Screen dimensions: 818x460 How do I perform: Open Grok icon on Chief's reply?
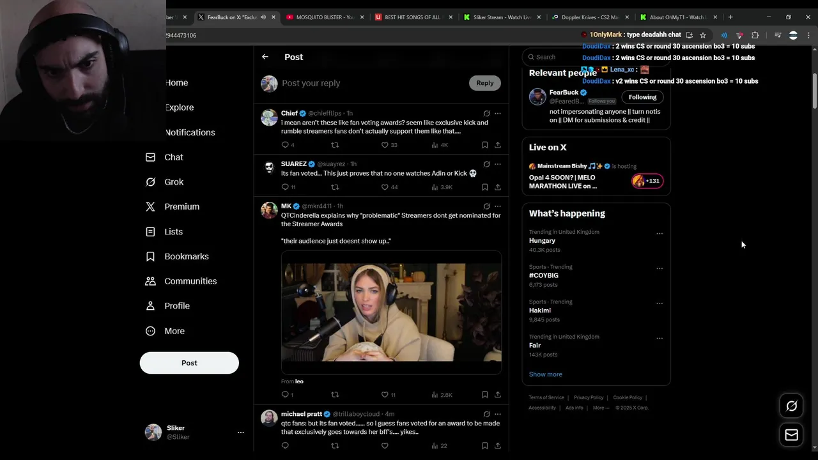[x=486, y=113]
